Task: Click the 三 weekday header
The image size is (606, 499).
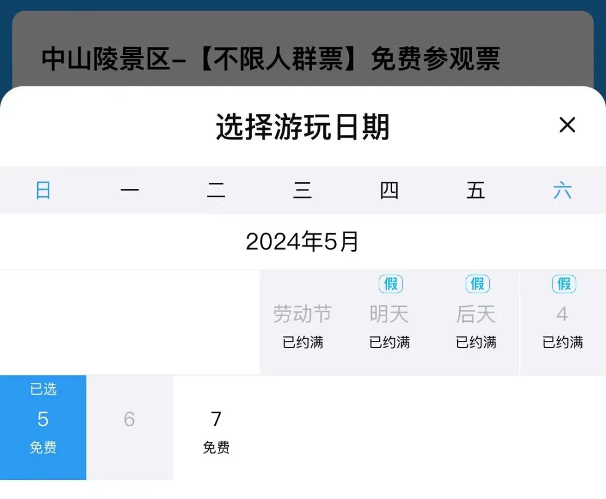Action: click(302, 191)
